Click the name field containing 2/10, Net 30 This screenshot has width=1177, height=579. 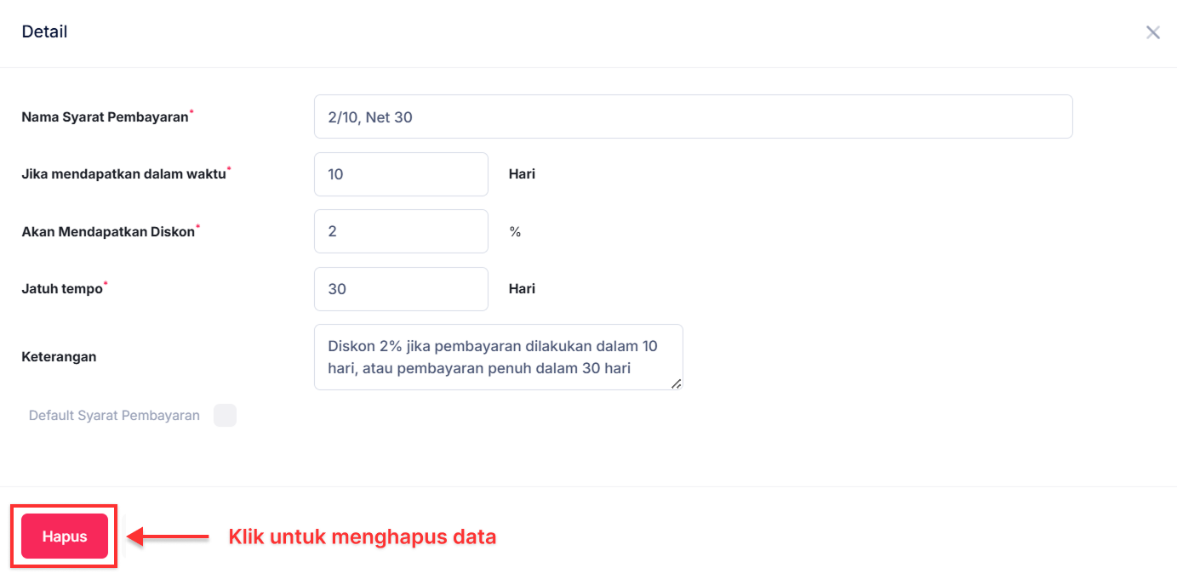click(x=693, y=116)
